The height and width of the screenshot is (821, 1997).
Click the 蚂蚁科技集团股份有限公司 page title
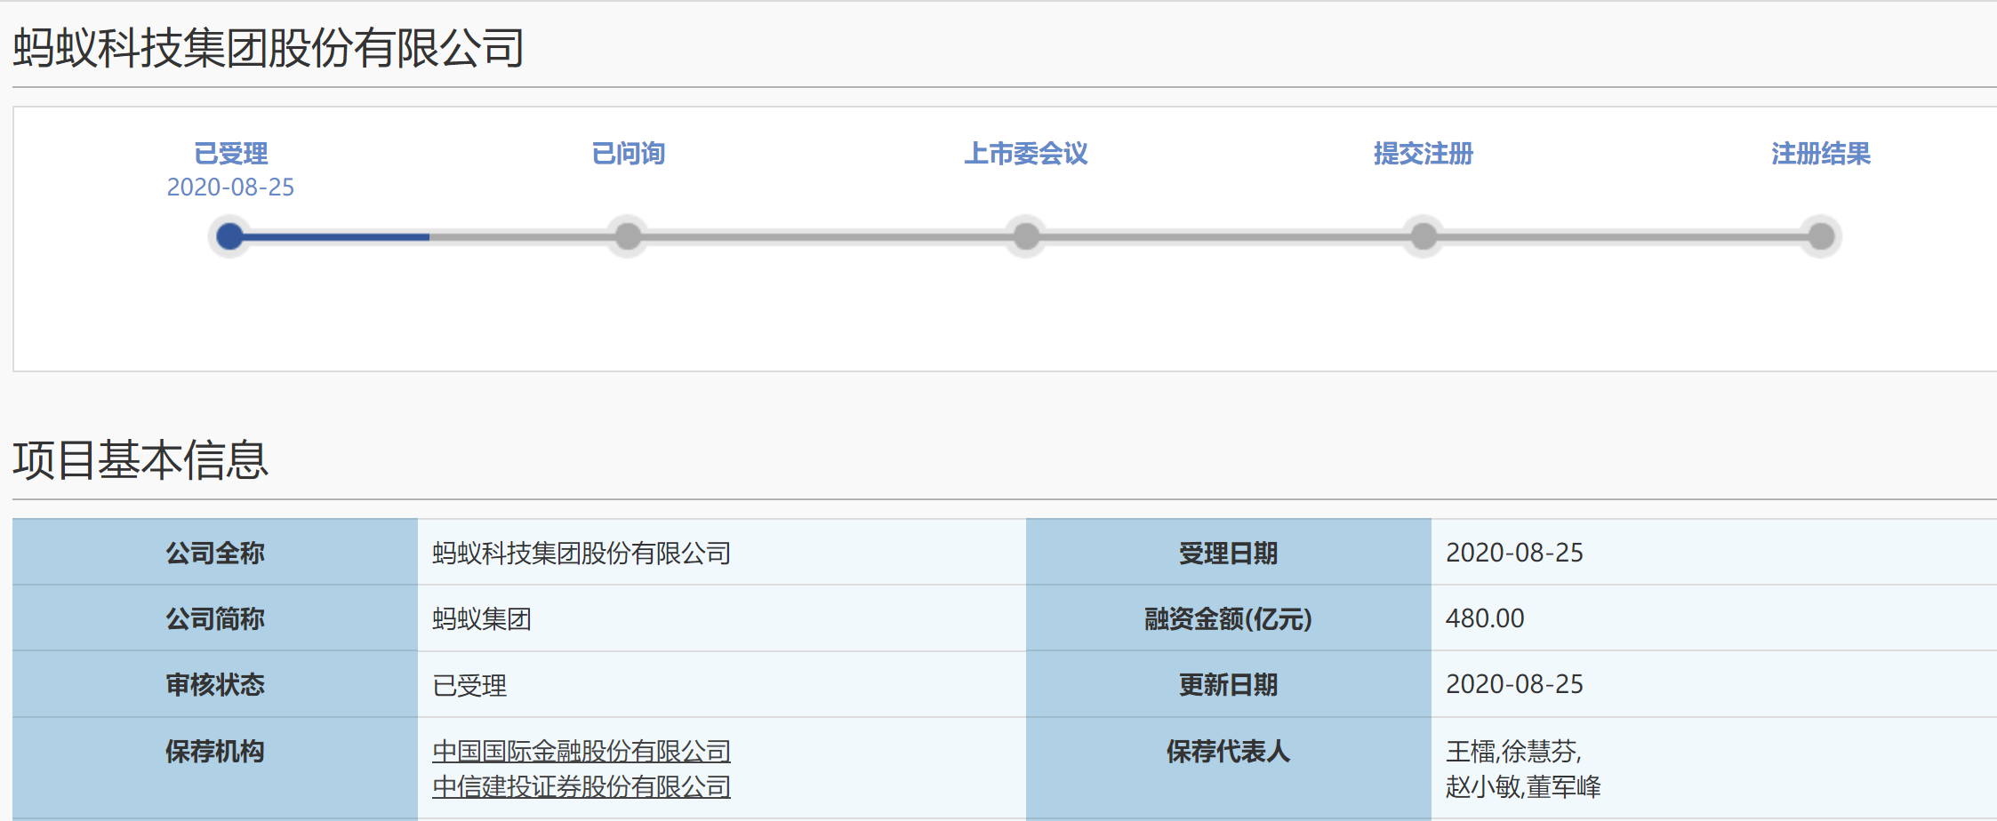click(x=269, y=47)
